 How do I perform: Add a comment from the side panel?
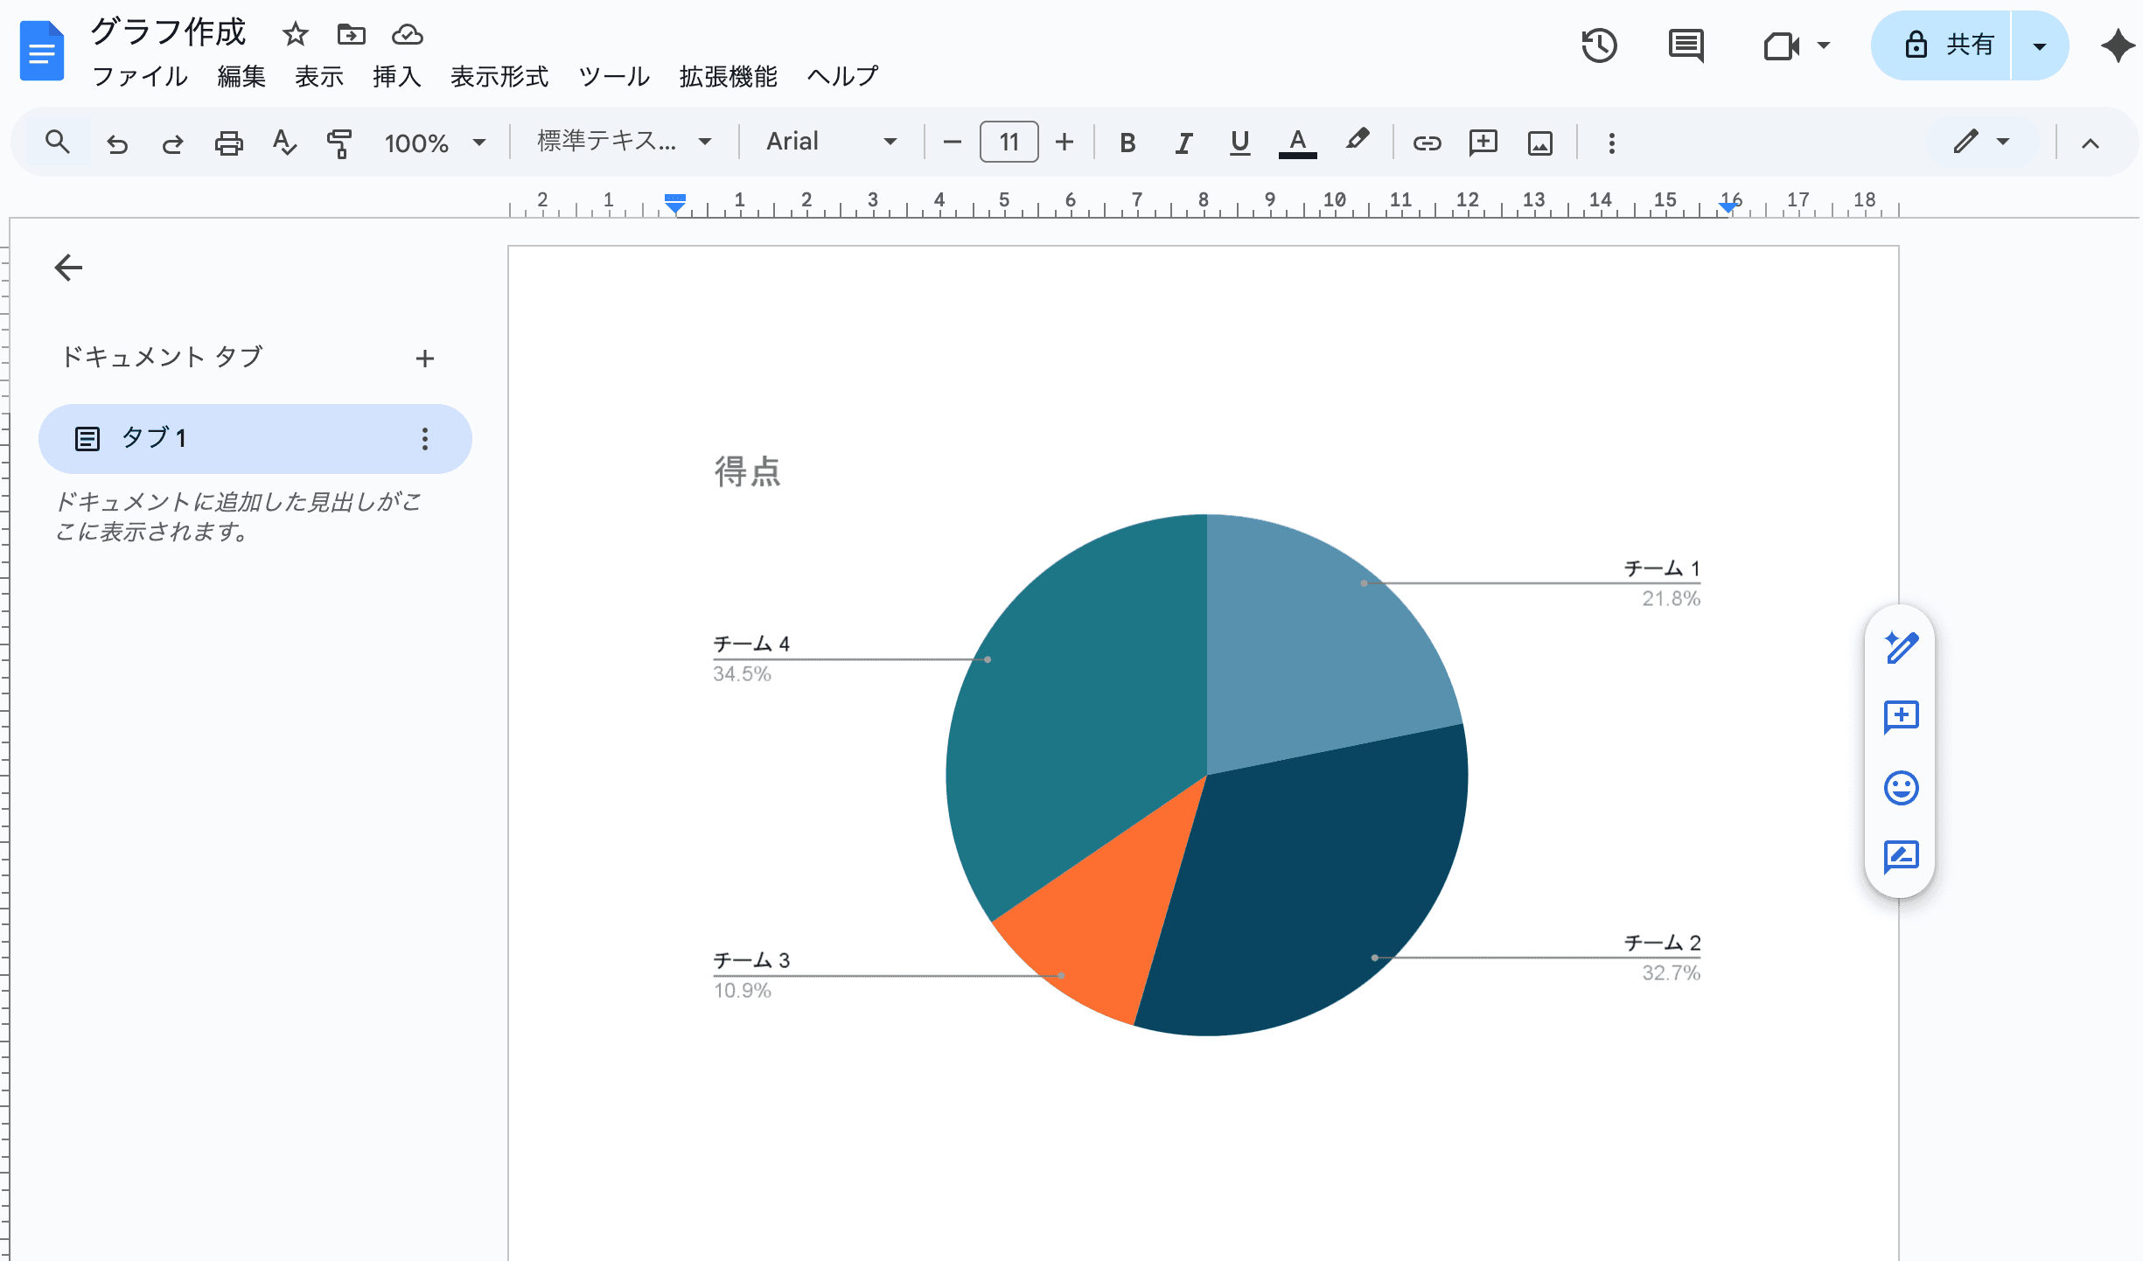coord(1900,717)
